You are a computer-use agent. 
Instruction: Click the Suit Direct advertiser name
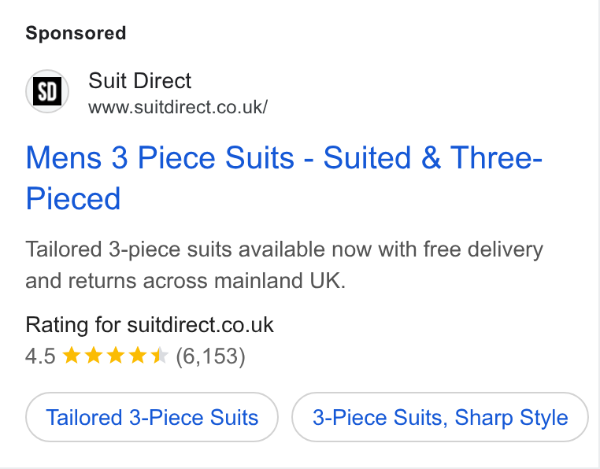(139, 81)
